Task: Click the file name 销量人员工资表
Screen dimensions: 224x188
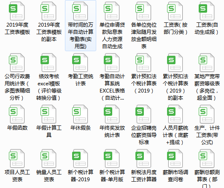Action: tap(49, 176)
